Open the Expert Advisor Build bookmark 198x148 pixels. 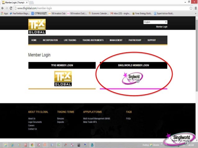(164, 13)
